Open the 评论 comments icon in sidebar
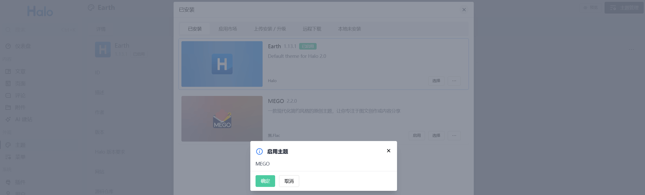This screenshot has height=195, width=645. point(8,95)
